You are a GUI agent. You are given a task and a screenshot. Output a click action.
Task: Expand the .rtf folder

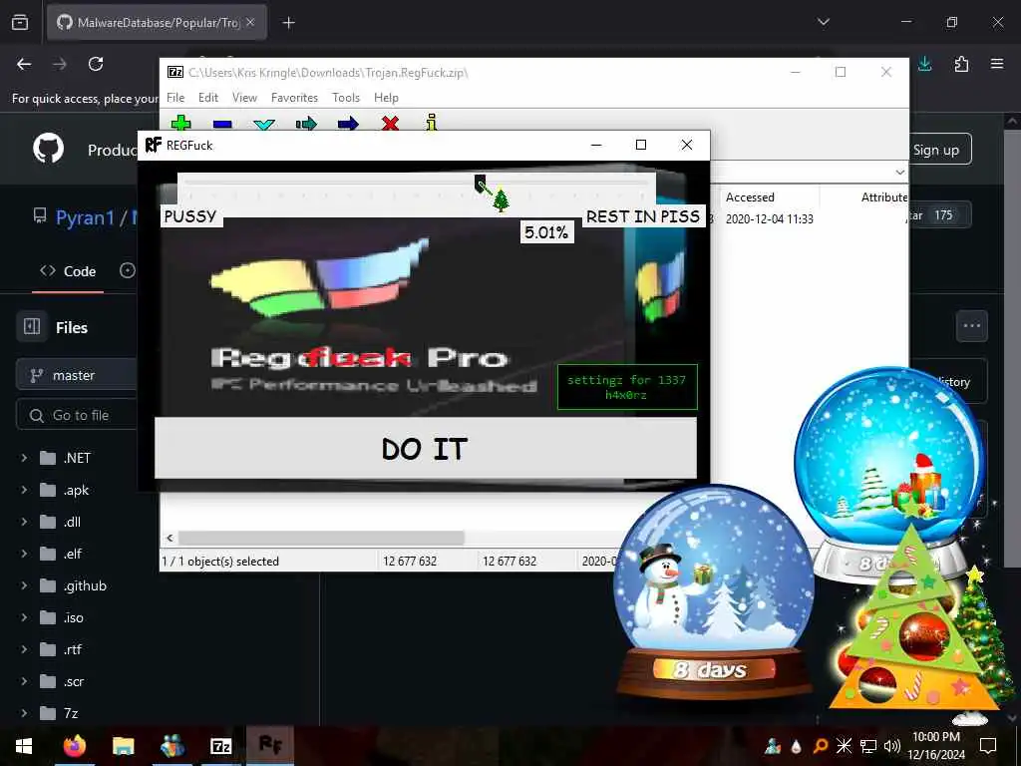(24, 649)
